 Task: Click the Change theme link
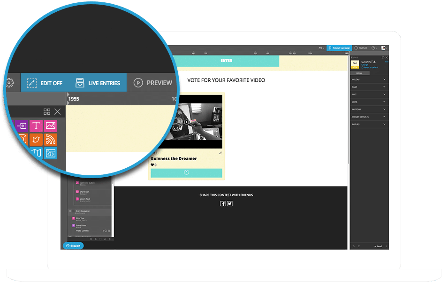click(x=364, y=65)
